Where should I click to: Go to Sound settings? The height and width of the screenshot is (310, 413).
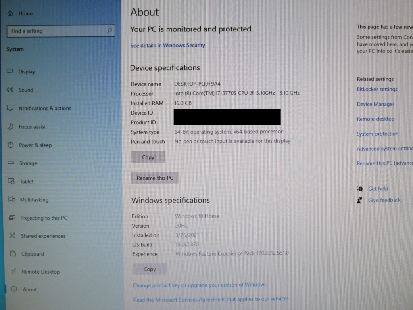click(26, 90)
